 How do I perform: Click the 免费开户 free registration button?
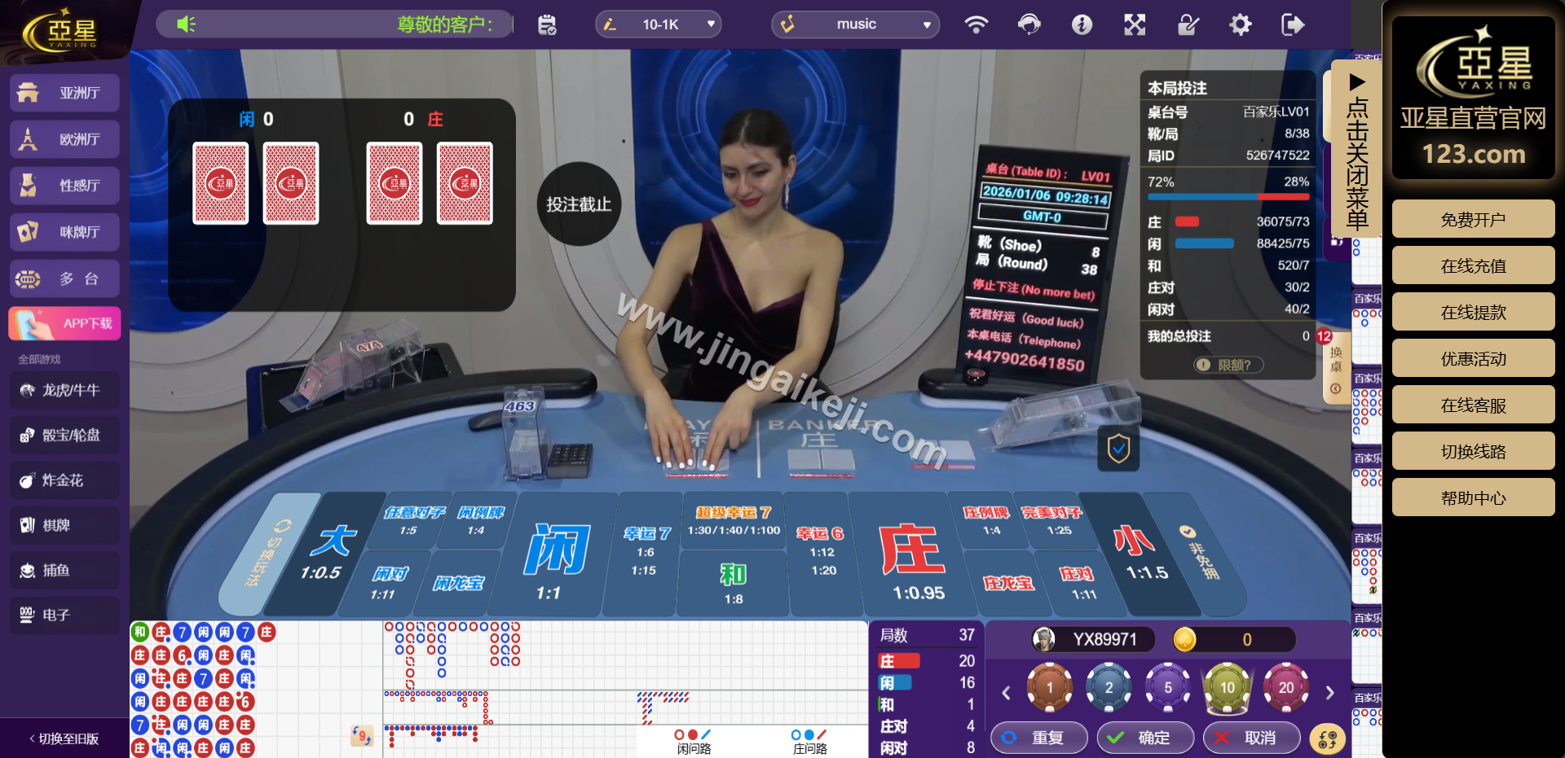tap(1473, 220)
